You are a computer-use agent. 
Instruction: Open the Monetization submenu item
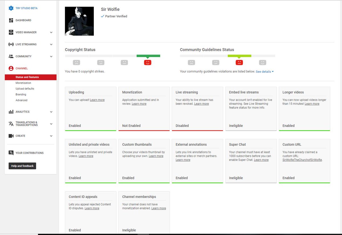[x=23, y=83]
